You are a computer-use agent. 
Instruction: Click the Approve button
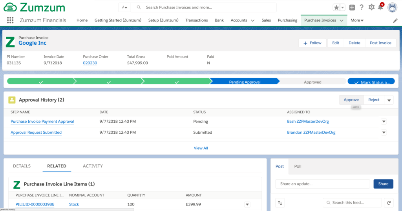(351, 100)
